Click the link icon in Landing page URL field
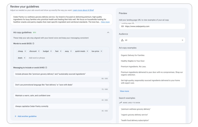The width and height of the screenshot is (198, 127). pos(122,26)
